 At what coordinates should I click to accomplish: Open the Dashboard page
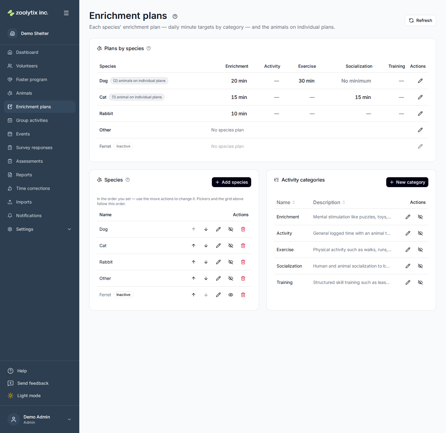tap(40, 52)
